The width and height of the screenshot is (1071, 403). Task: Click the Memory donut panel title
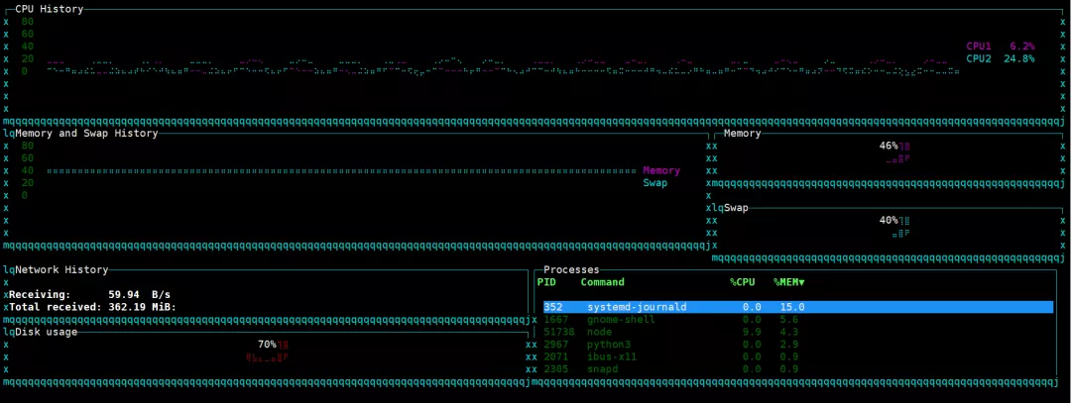point(742,133)
